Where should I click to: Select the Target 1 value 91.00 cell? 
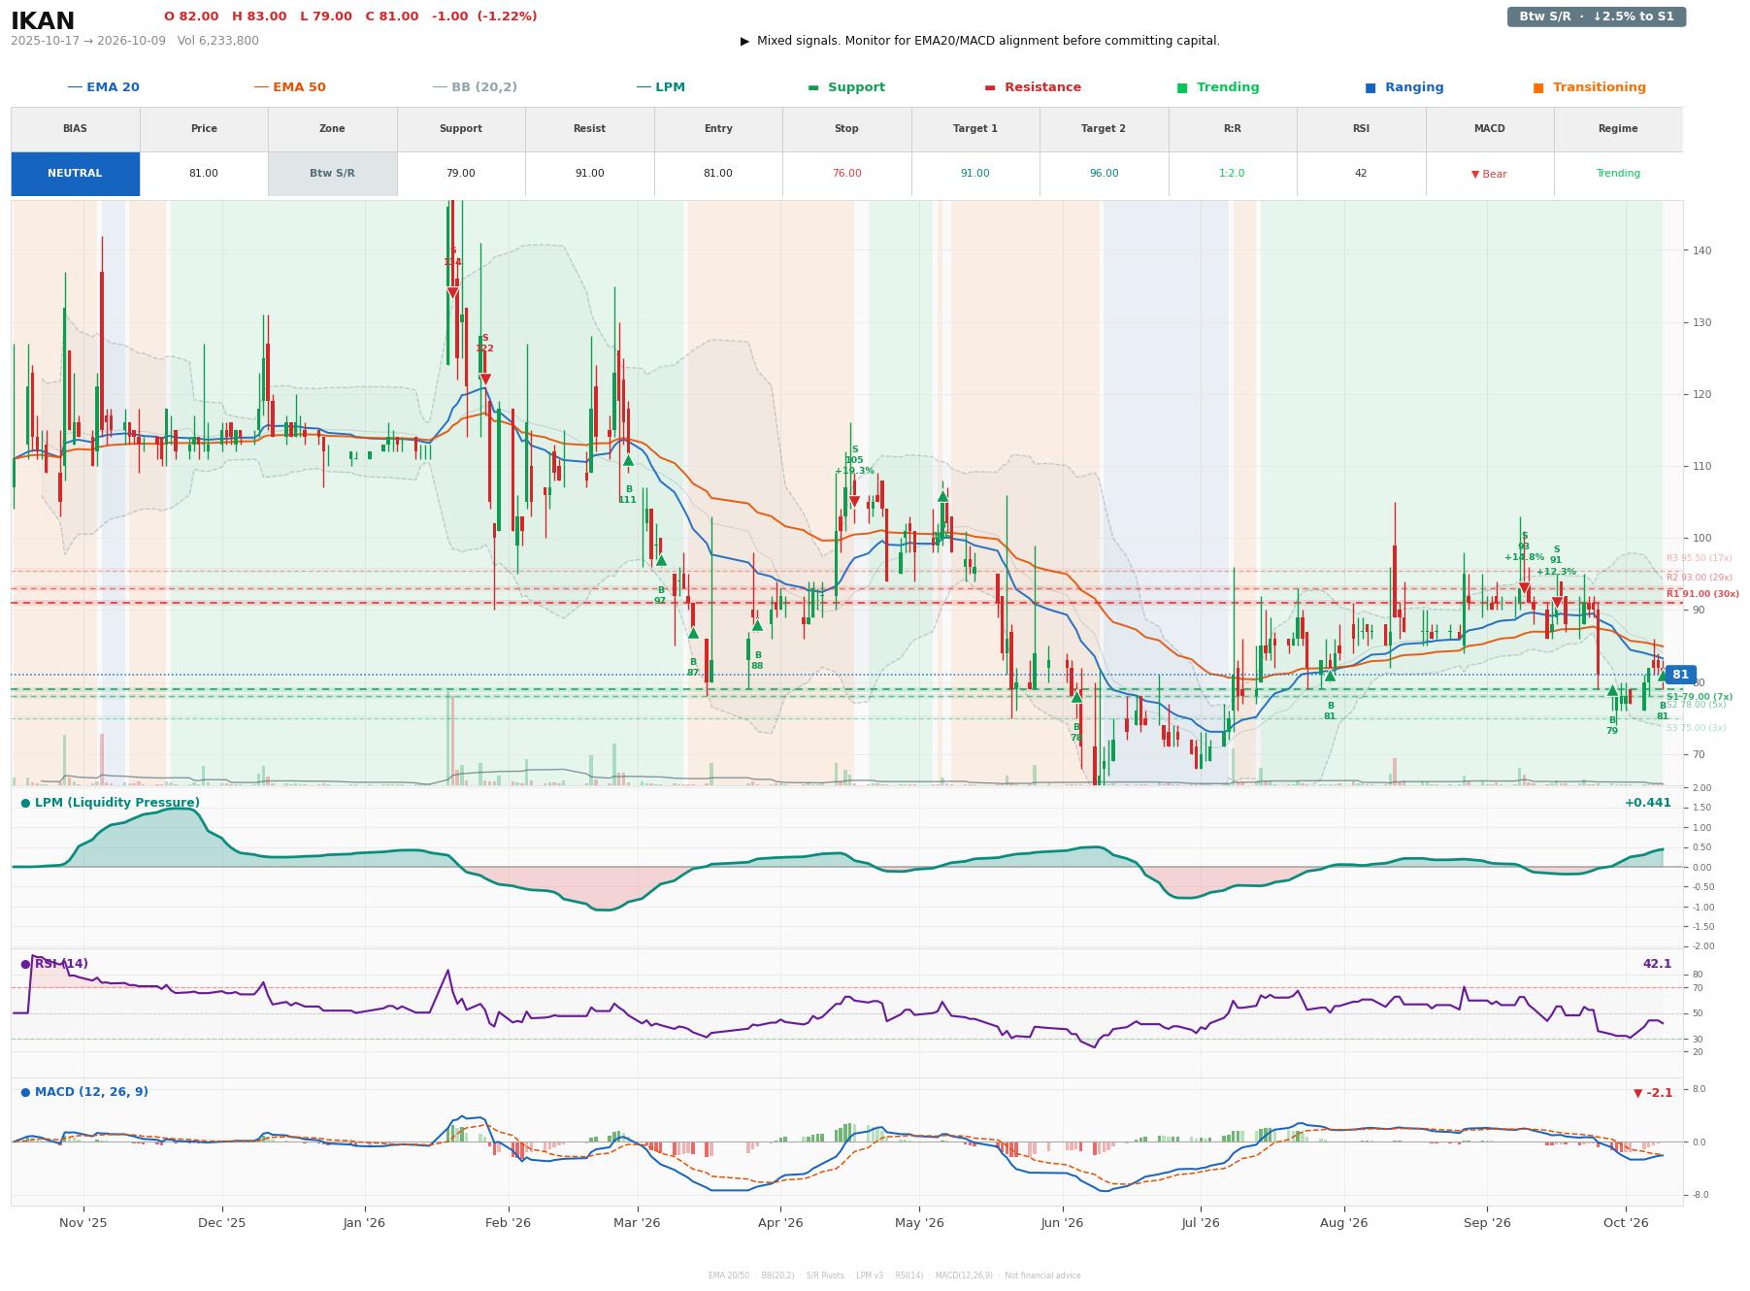(x=975, y=174)
